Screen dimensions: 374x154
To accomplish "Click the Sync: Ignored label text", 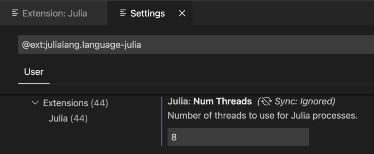I will pos(304,101).
